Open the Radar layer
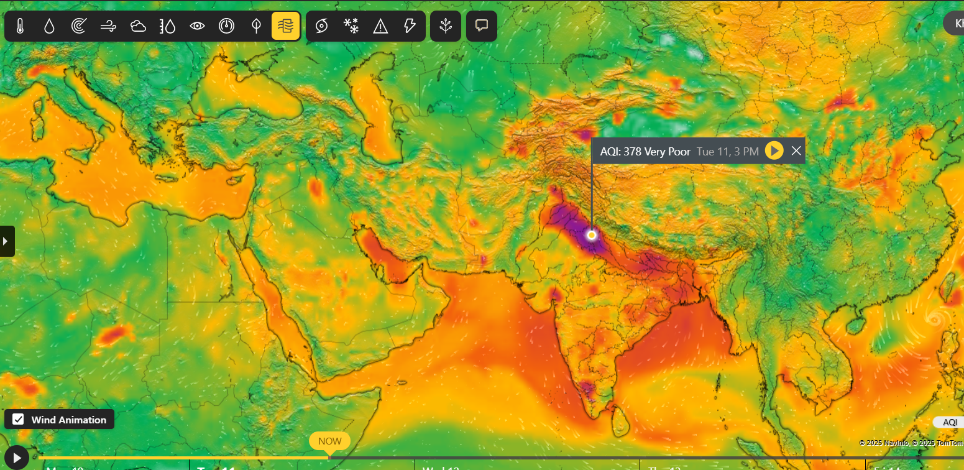Screen dimensions: 964x470 (79, 26)
